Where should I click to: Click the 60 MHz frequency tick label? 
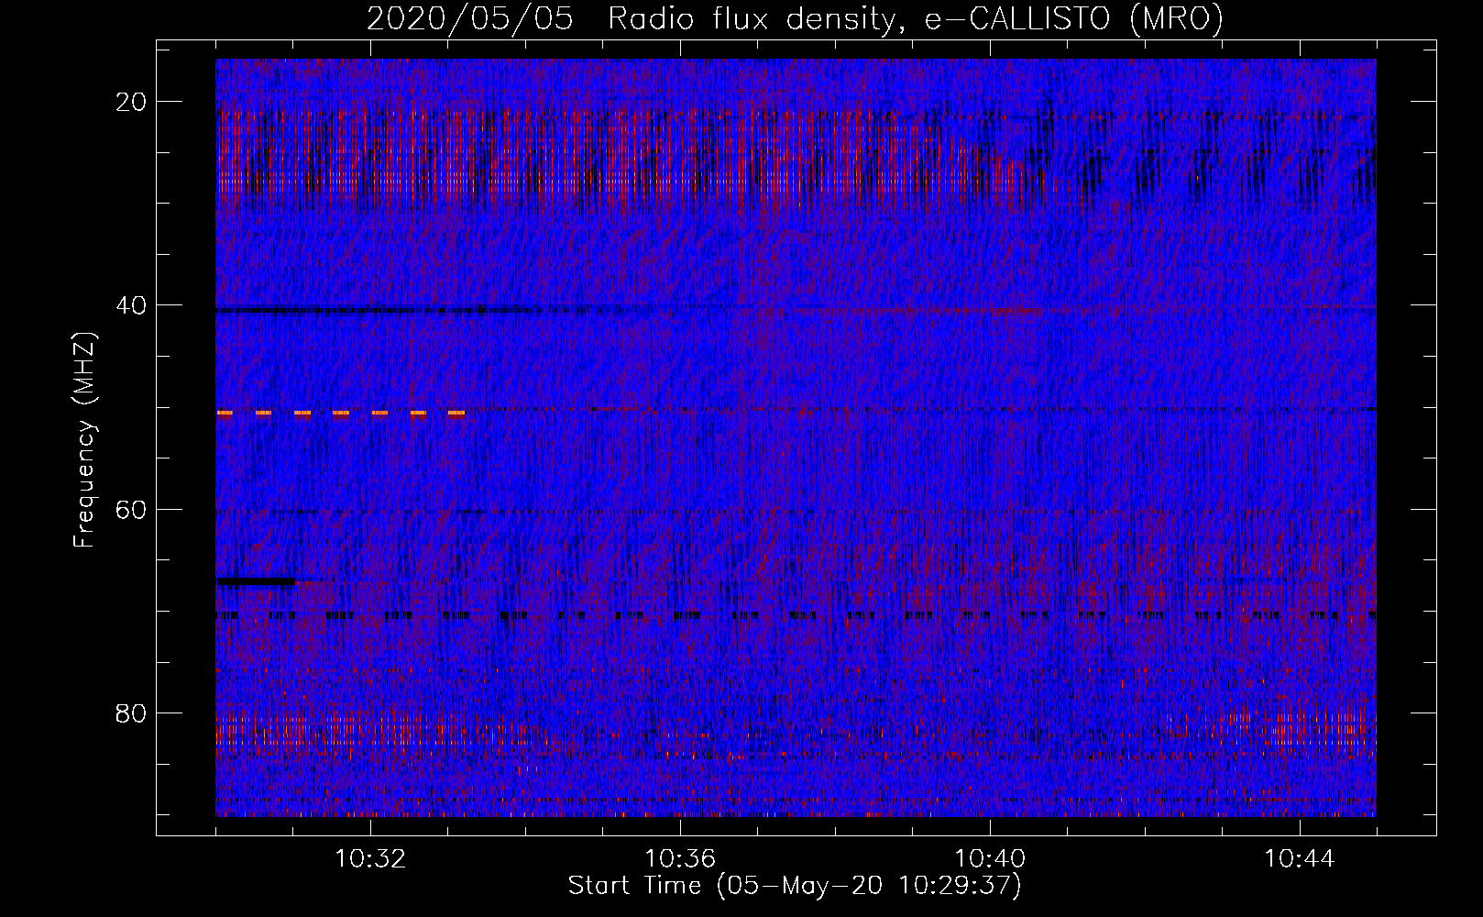coord(131,509)
